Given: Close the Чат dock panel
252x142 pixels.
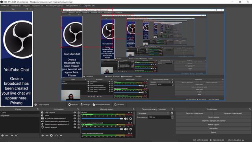Looking at the screenshot, I should pyautogui.click(x=31, y=9).
